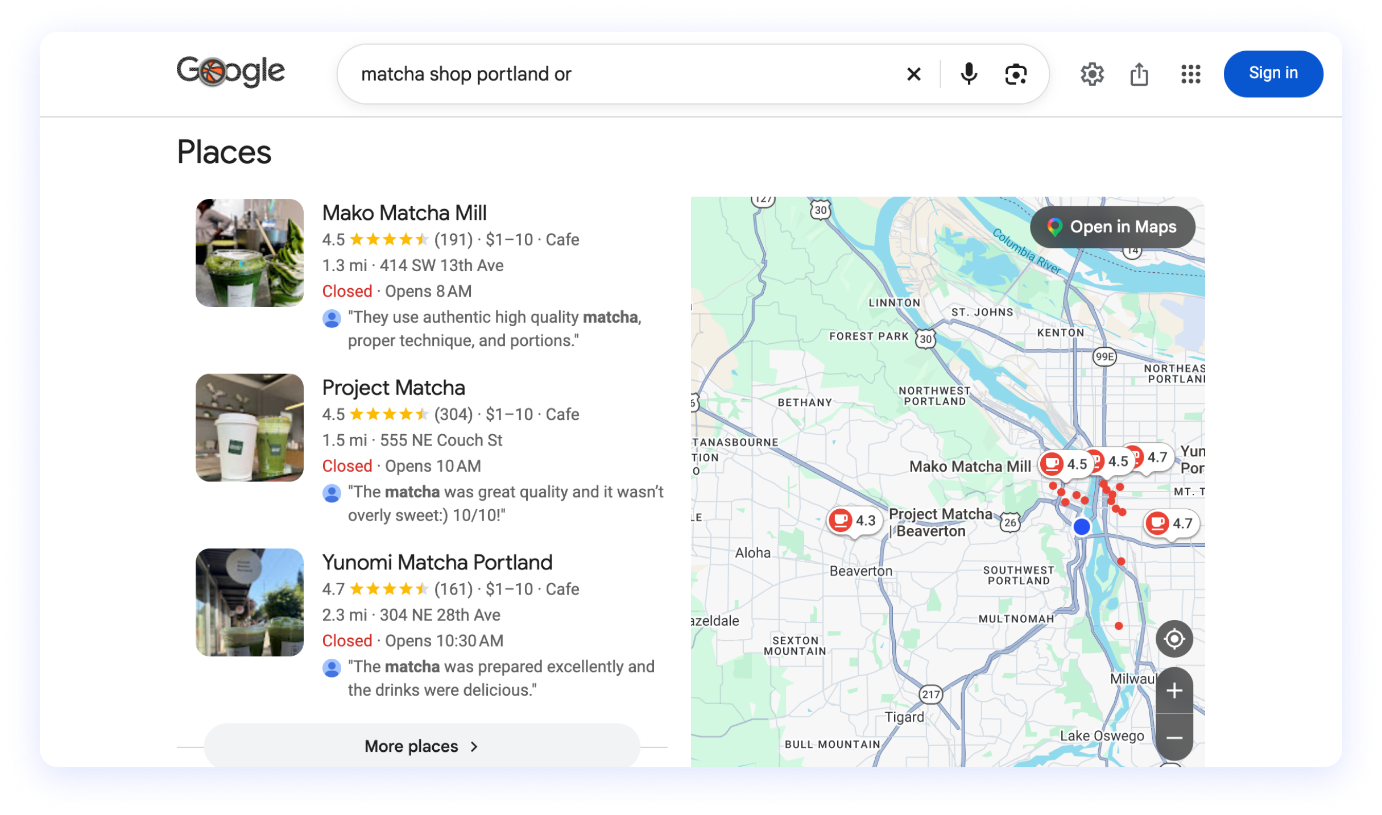Viewport: 1382px width, 815px height.
Task: Zoom in on the map
Action: click(1174, 691)
